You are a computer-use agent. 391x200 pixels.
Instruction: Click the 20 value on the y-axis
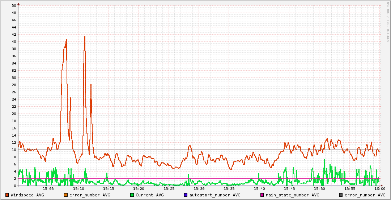click(14, 114)
